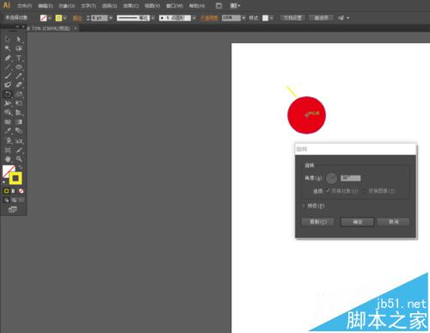
Task: Select the Column Graph tool
Action: click(19, 140)
